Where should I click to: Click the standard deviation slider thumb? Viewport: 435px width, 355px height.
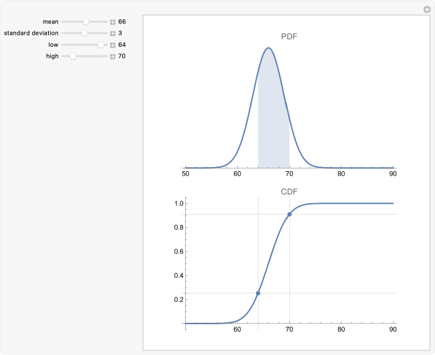coord(84,33)
